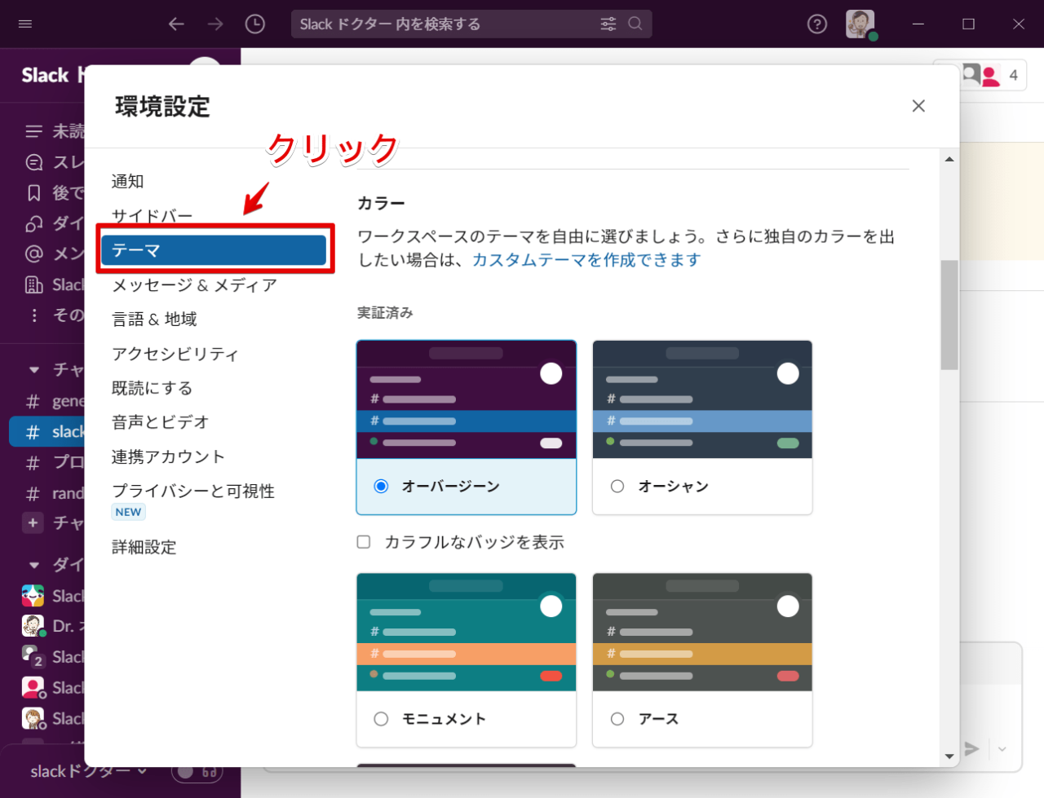Click the モニュメント theme preview thumbnail
1044x798 pixels.
click(x=467, y=632)
